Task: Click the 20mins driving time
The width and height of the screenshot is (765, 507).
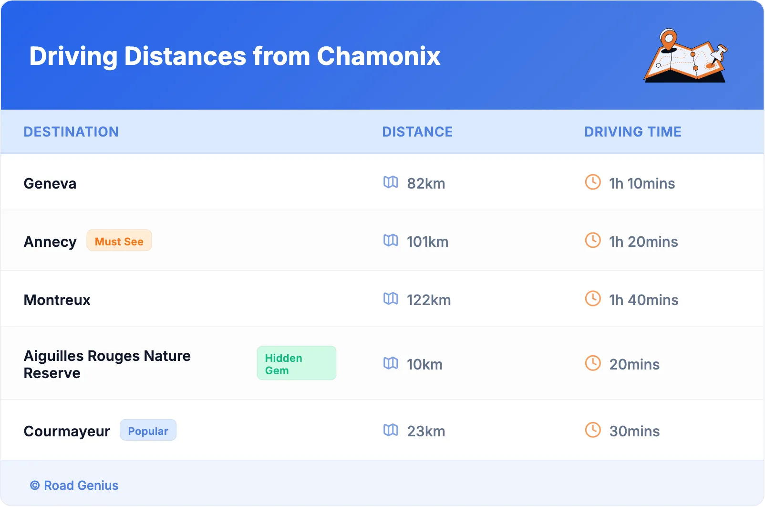Action: click(634, 365)
